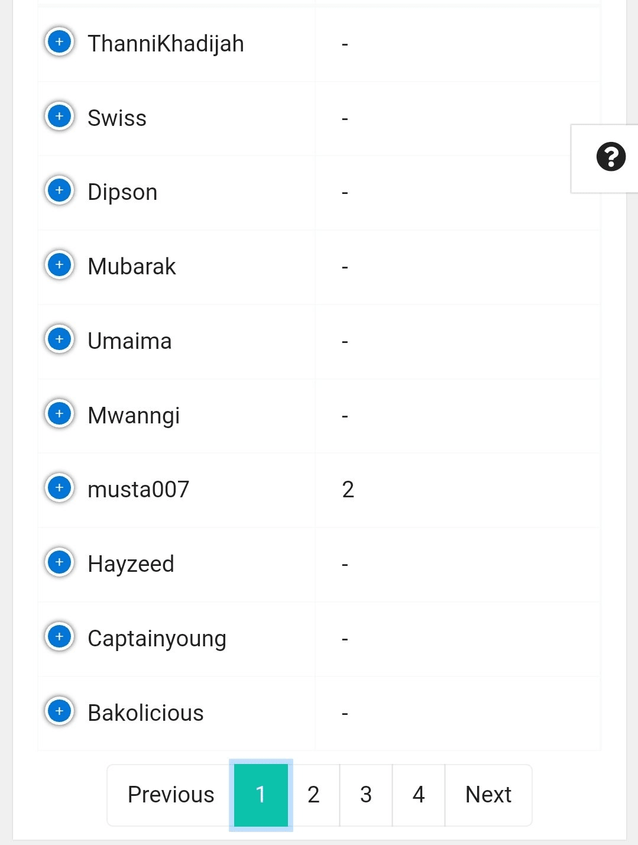
Task: Expand row details for Mubarak
Action: pyautogui.click(x=59, y=265)
